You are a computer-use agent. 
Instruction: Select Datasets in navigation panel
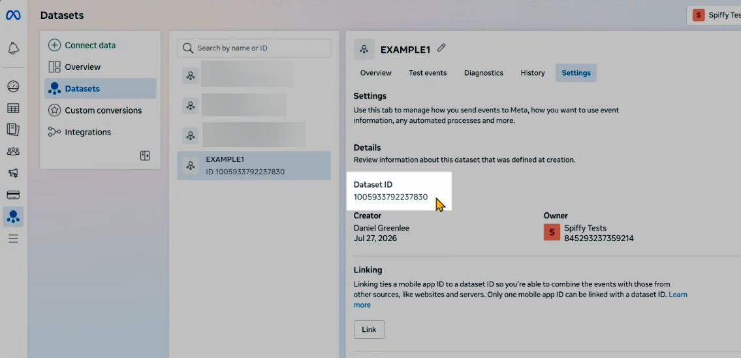[x=100, y=88]
